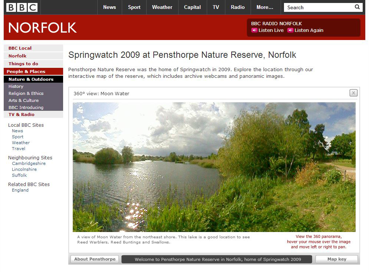Open Nature & Outdoors sidebar item
This screenshot has width=369, height=272.
[33, 79]
